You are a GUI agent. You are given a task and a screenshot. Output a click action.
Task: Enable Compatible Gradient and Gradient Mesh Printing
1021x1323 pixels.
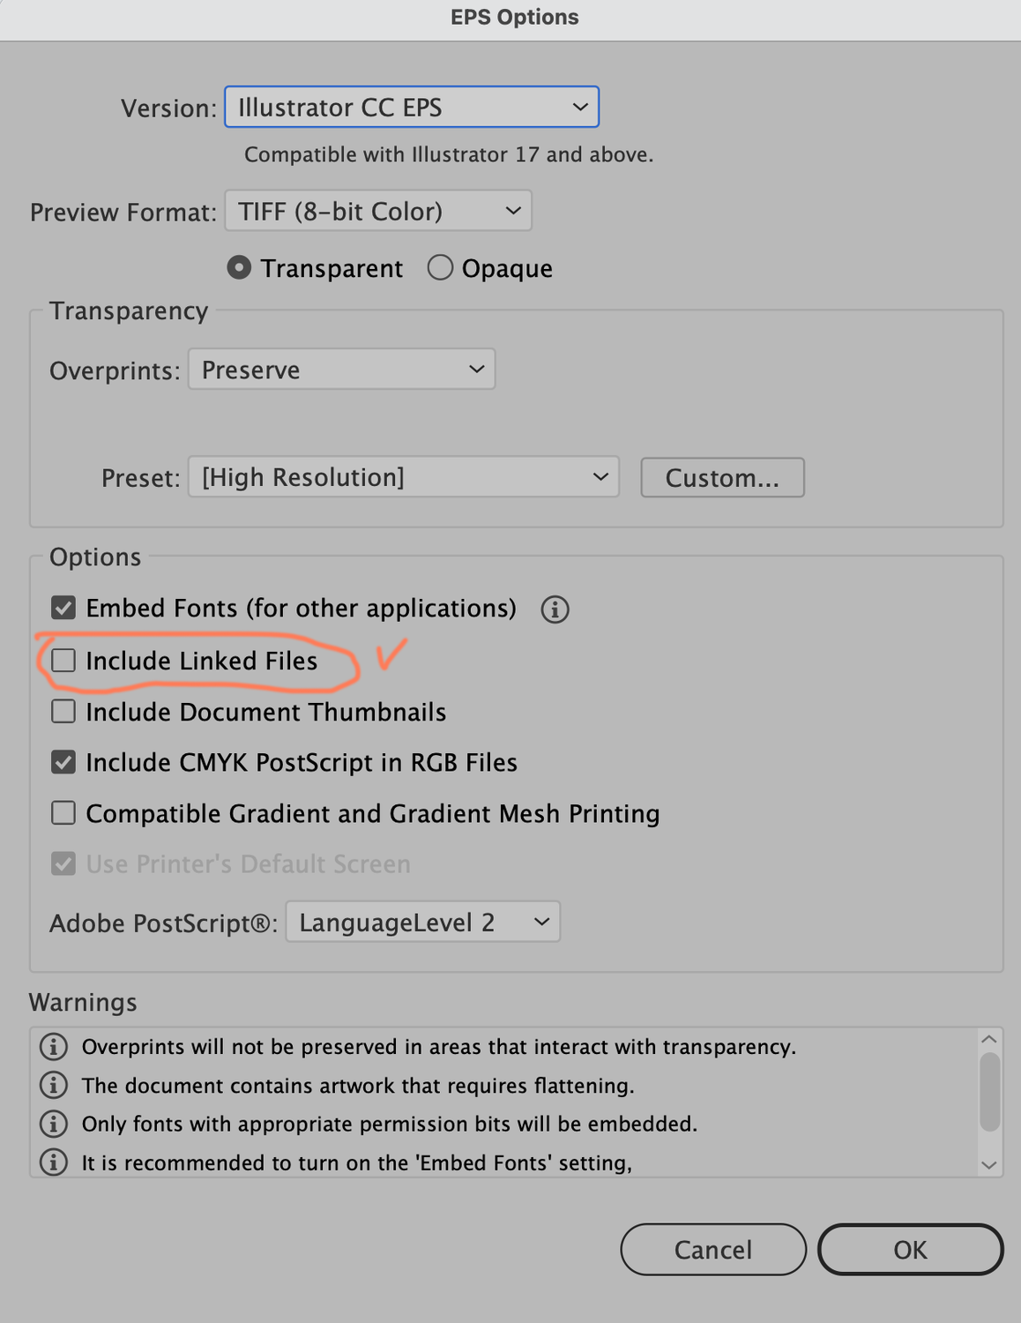[63, 812]
